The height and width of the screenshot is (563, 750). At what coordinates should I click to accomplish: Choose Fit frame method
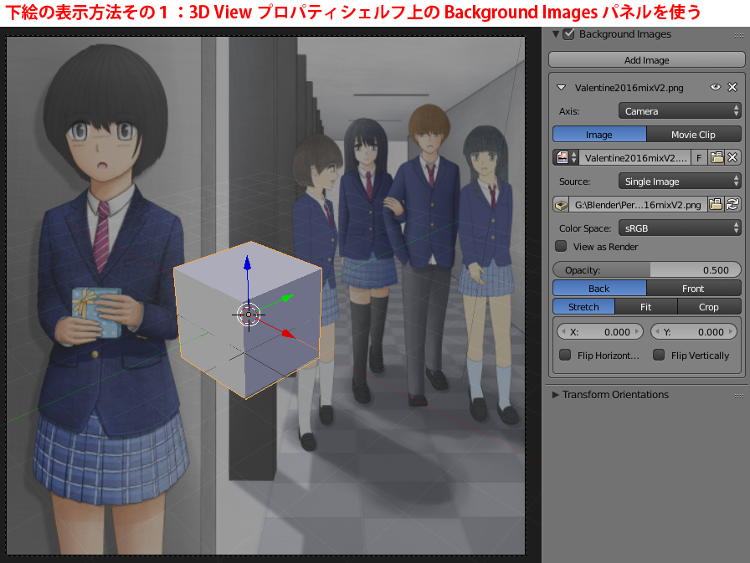click(645, 306)
